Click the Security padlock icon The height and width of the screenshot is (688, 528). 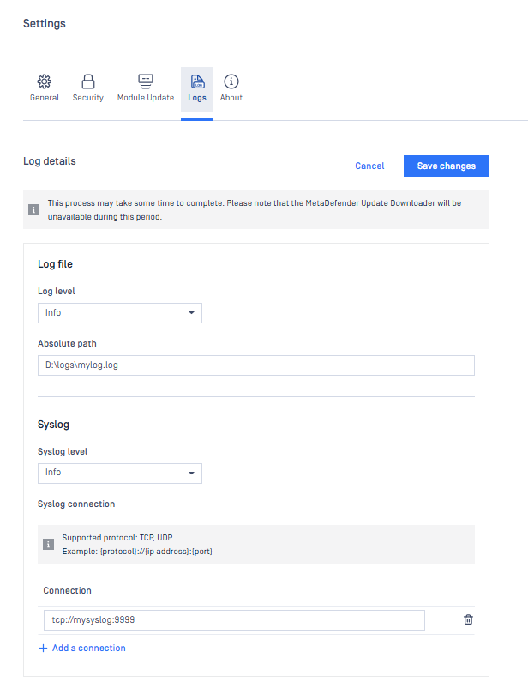tap(88, 81)
